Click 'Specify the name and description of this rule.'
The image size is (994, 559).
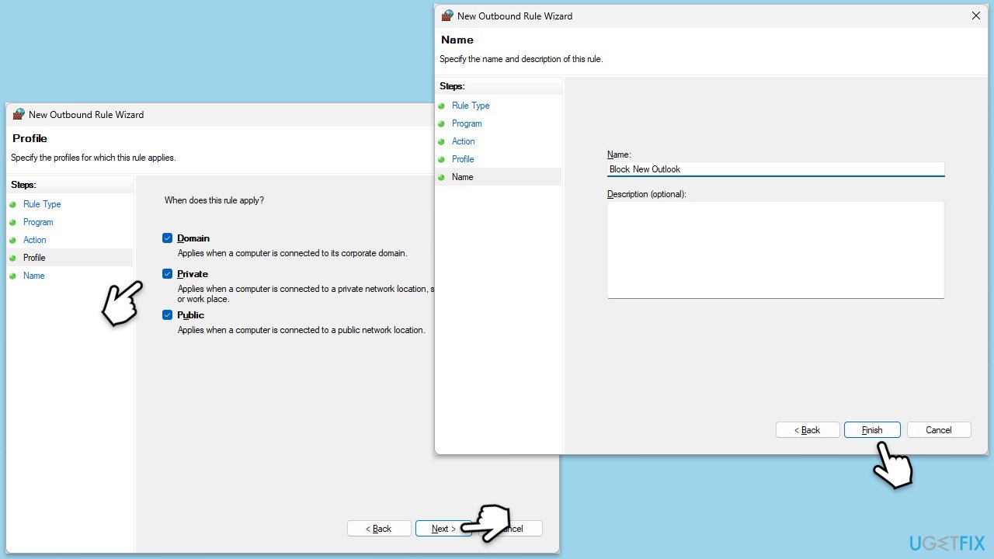point(521,59)
